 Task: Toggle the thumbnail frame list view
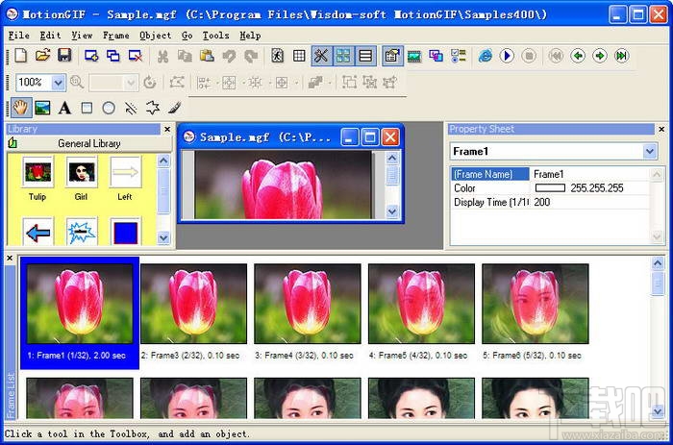click(343, 56)
